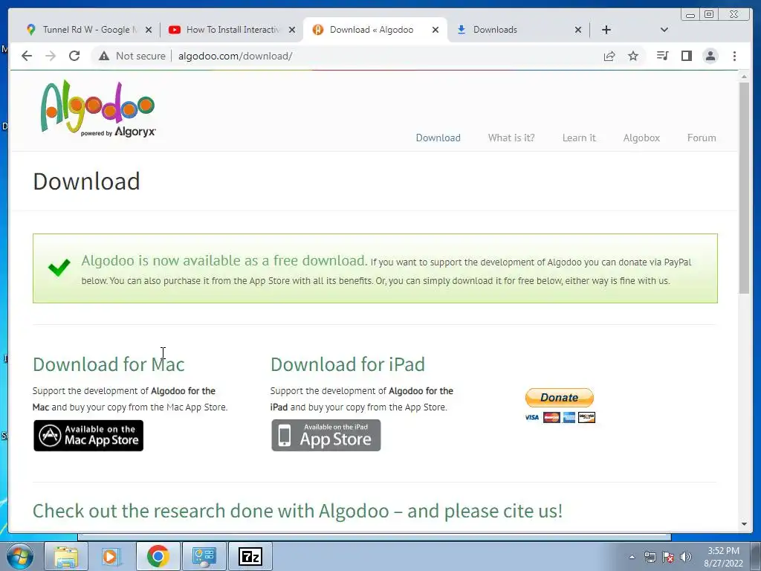This screenshot has height=571, width=761.
Task: Open 7-Zip from the taskbar
Action: [250, 556]
